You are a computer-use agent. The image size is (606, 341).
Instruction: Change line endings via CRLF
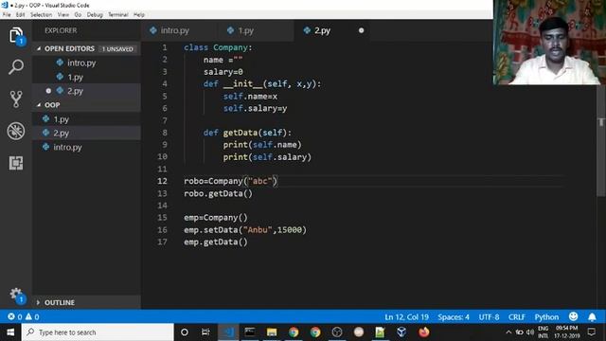517,317
